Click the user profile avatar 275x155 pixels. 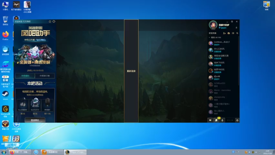[x=213, y=25]
